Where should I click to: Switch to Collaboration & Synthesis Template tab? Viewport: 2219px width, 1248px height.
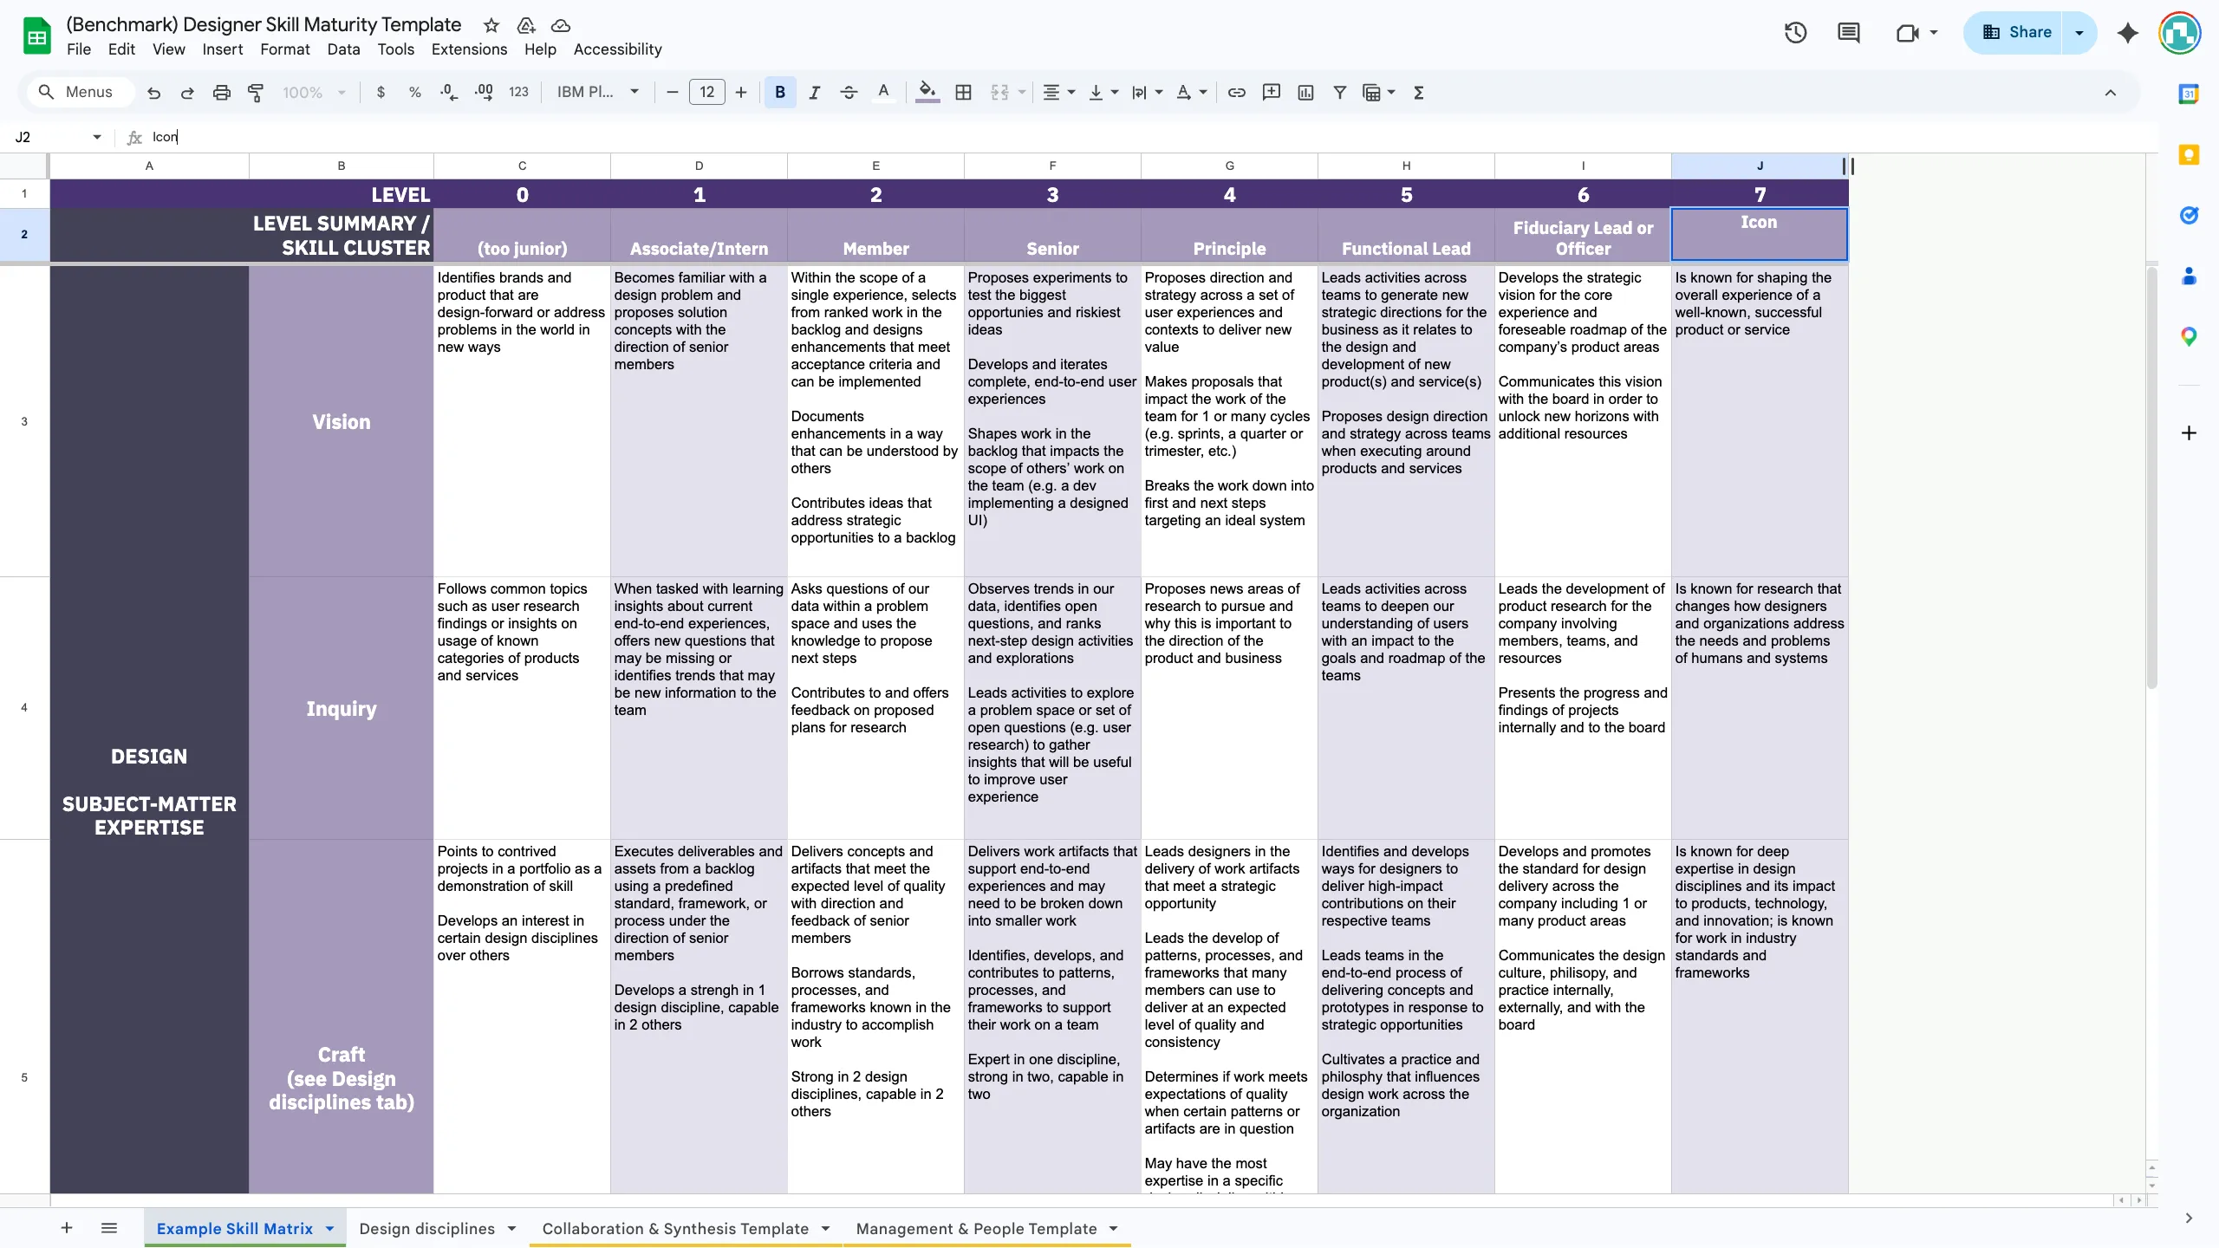[x=675, y=1229]
